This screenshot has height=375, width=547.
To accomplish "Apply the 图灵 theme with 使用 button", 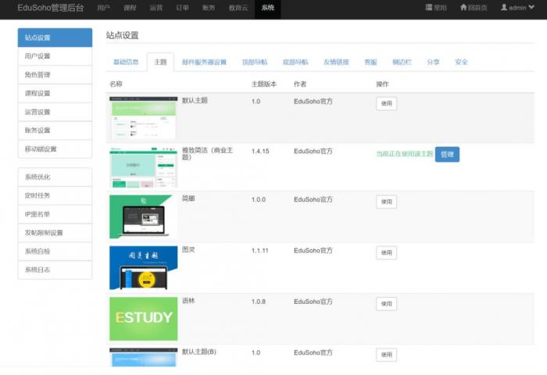I will [386, 252].
